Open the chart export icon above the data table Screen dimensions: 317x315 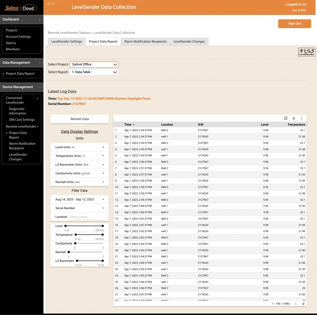(x=286, y=118)
